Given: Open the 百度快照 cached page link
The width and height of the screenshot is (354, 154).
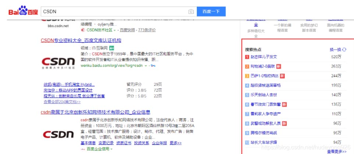Looking at the screenshot, I should click(127, 30).
